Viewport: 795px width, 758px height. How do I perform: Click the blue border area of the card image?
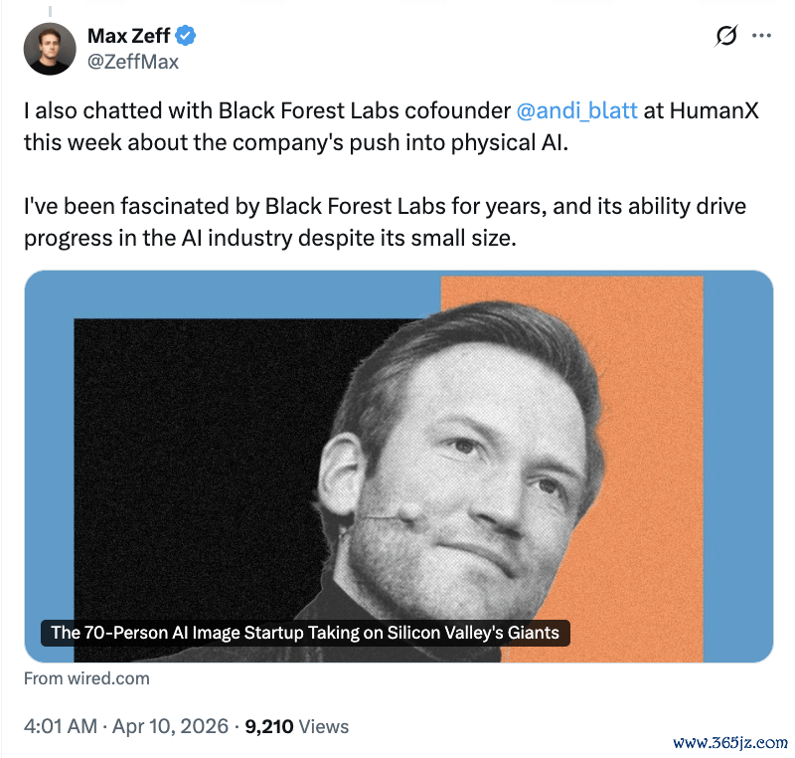click(49, 457)
